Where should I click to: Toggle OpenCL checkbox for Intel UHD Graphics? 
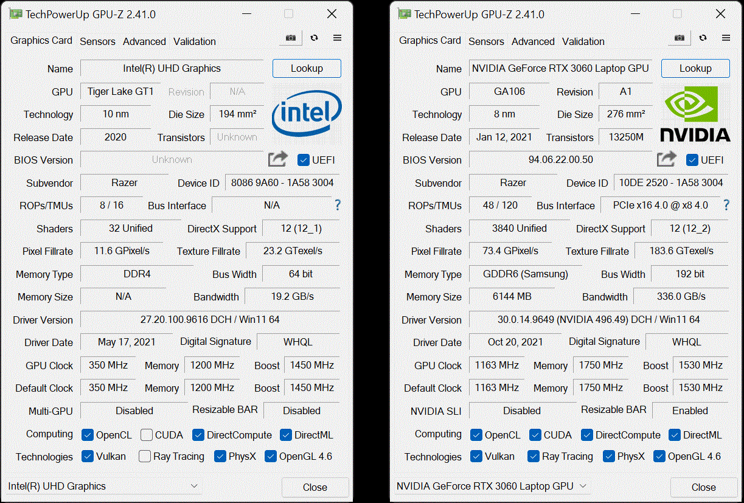(x=88, y=435)
